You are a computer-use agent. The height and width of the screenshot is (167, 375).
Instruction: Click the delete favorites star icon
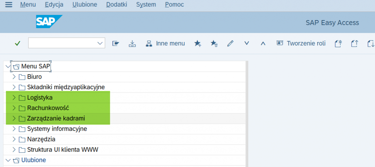(x=214, y=43)
